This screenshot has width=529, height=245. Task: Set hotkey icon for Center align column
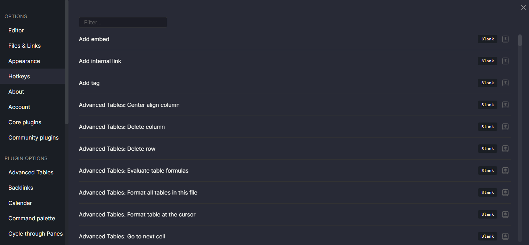click(505, 105)
